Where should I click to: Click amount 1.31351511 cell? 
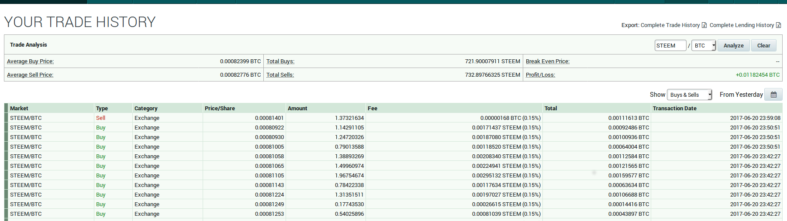tap(349, 195)
